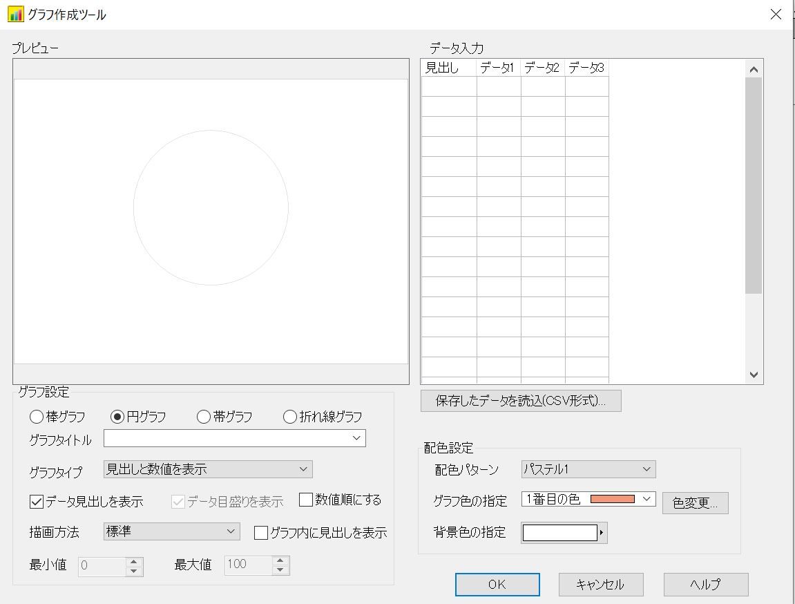Click the graph tool icon in title bar
Viewport: 795px width, 604px height.
[x=15, y=13]
